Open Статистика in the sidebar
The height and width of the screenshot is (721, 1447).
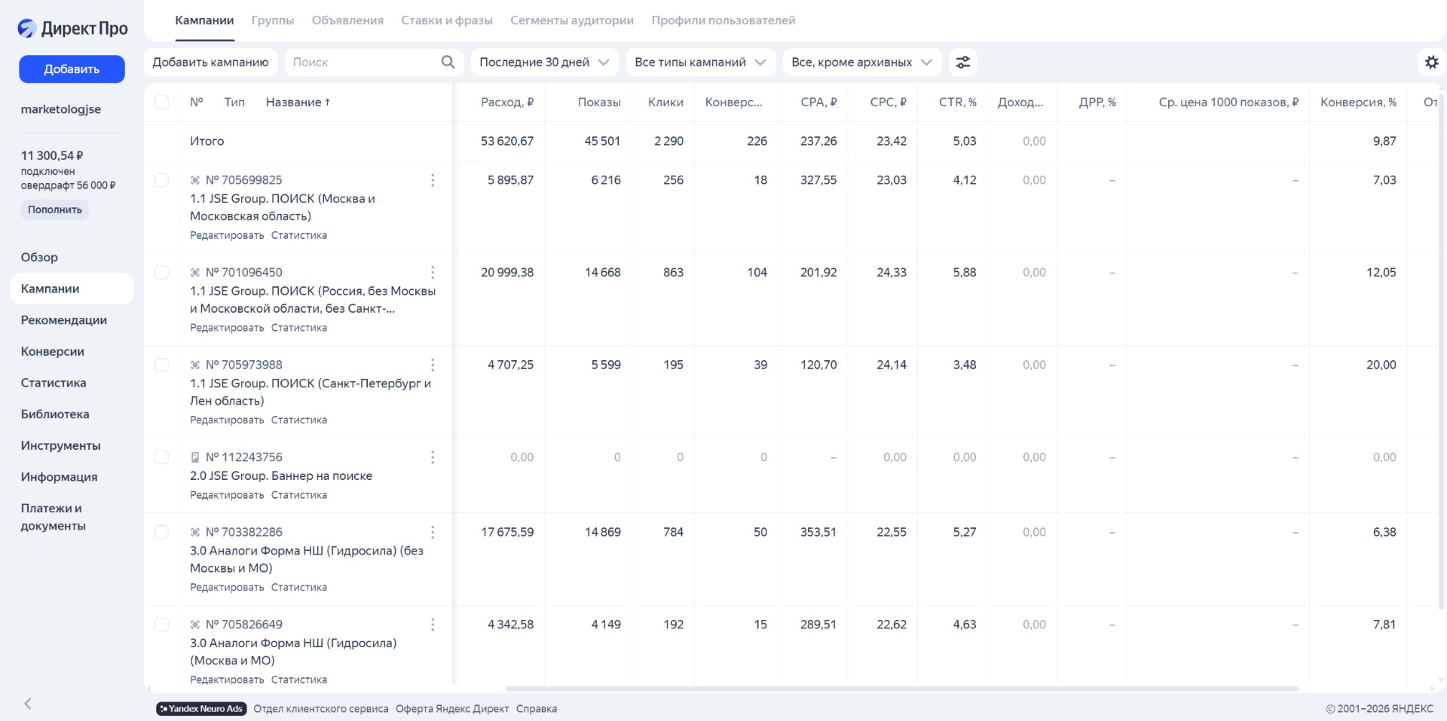tap(54, 383)
